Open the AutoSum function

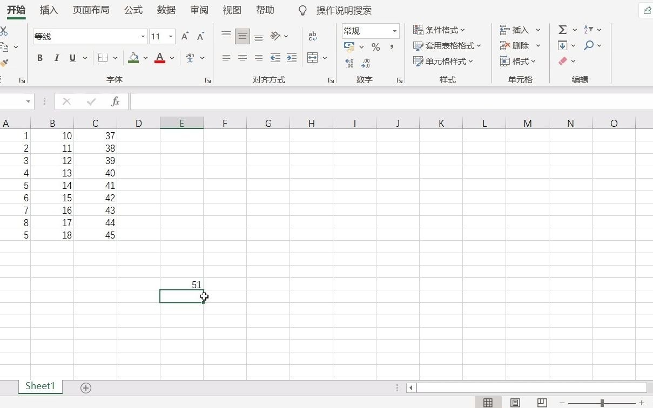(563, 30)
